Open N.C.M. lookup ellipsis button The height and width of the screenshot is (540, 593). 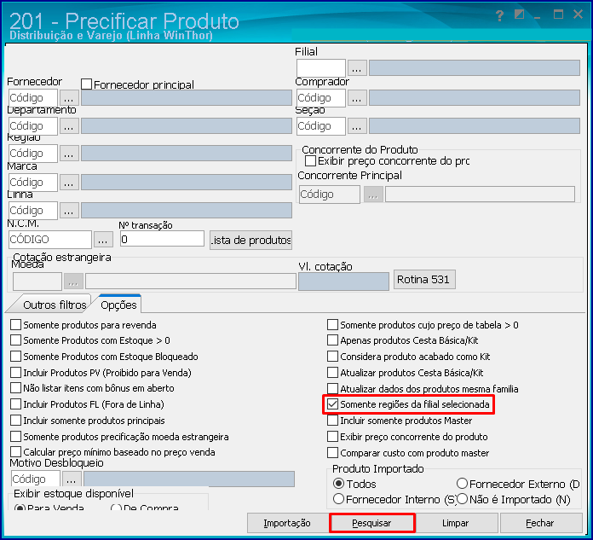103,240
